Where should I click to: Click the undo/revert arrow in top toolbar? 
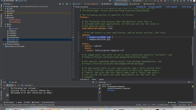pos(178,1)
